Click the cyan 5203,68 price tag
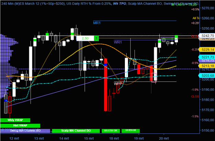 (207, 76)
